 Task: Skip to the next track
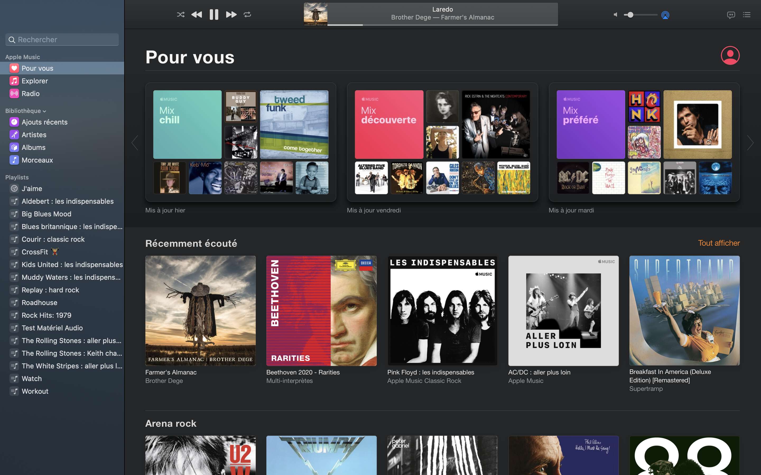[x=231, y=15]
